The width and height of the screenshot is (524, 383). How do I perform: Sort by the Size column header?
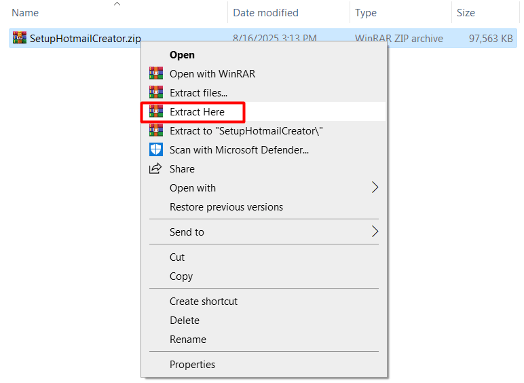(466, 13)
